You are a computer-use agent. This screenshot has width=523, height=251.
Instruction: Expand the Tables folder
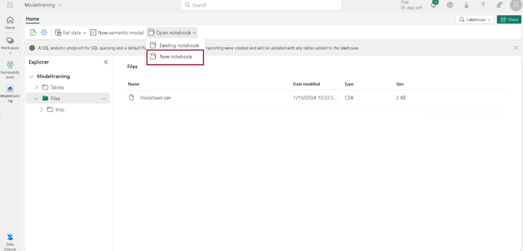(x=36, y=87)
